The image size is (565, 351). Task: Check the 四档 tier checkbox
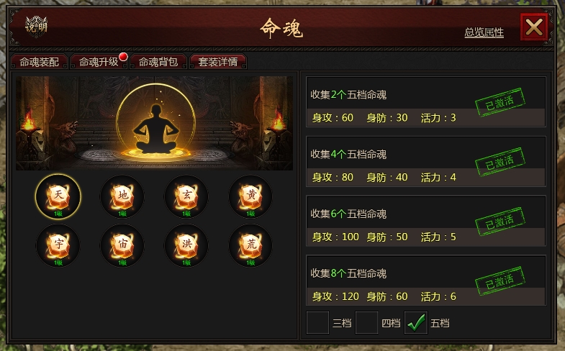[x=366, y=322]
